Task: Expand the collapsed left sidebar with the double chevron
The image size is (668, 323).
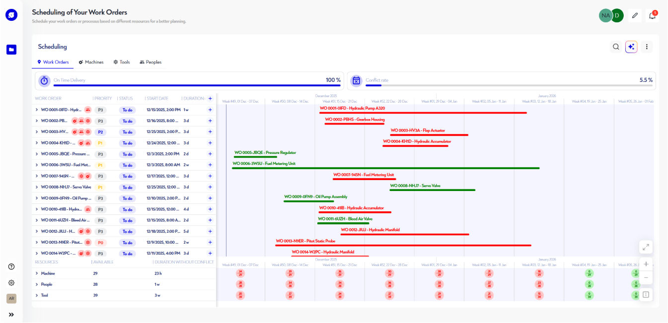Action: click(x=11, y=314)
